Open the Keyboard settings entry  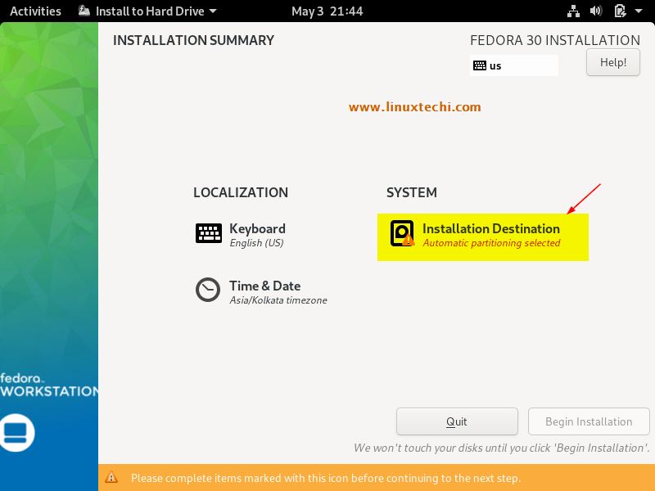point(241,236)
